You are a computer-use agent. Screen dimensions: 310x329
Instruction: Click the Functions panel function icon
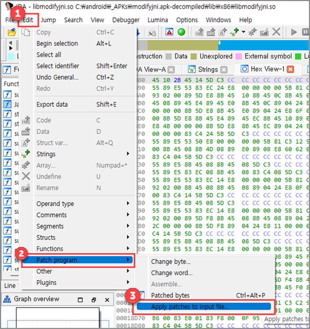click(7, 70)
